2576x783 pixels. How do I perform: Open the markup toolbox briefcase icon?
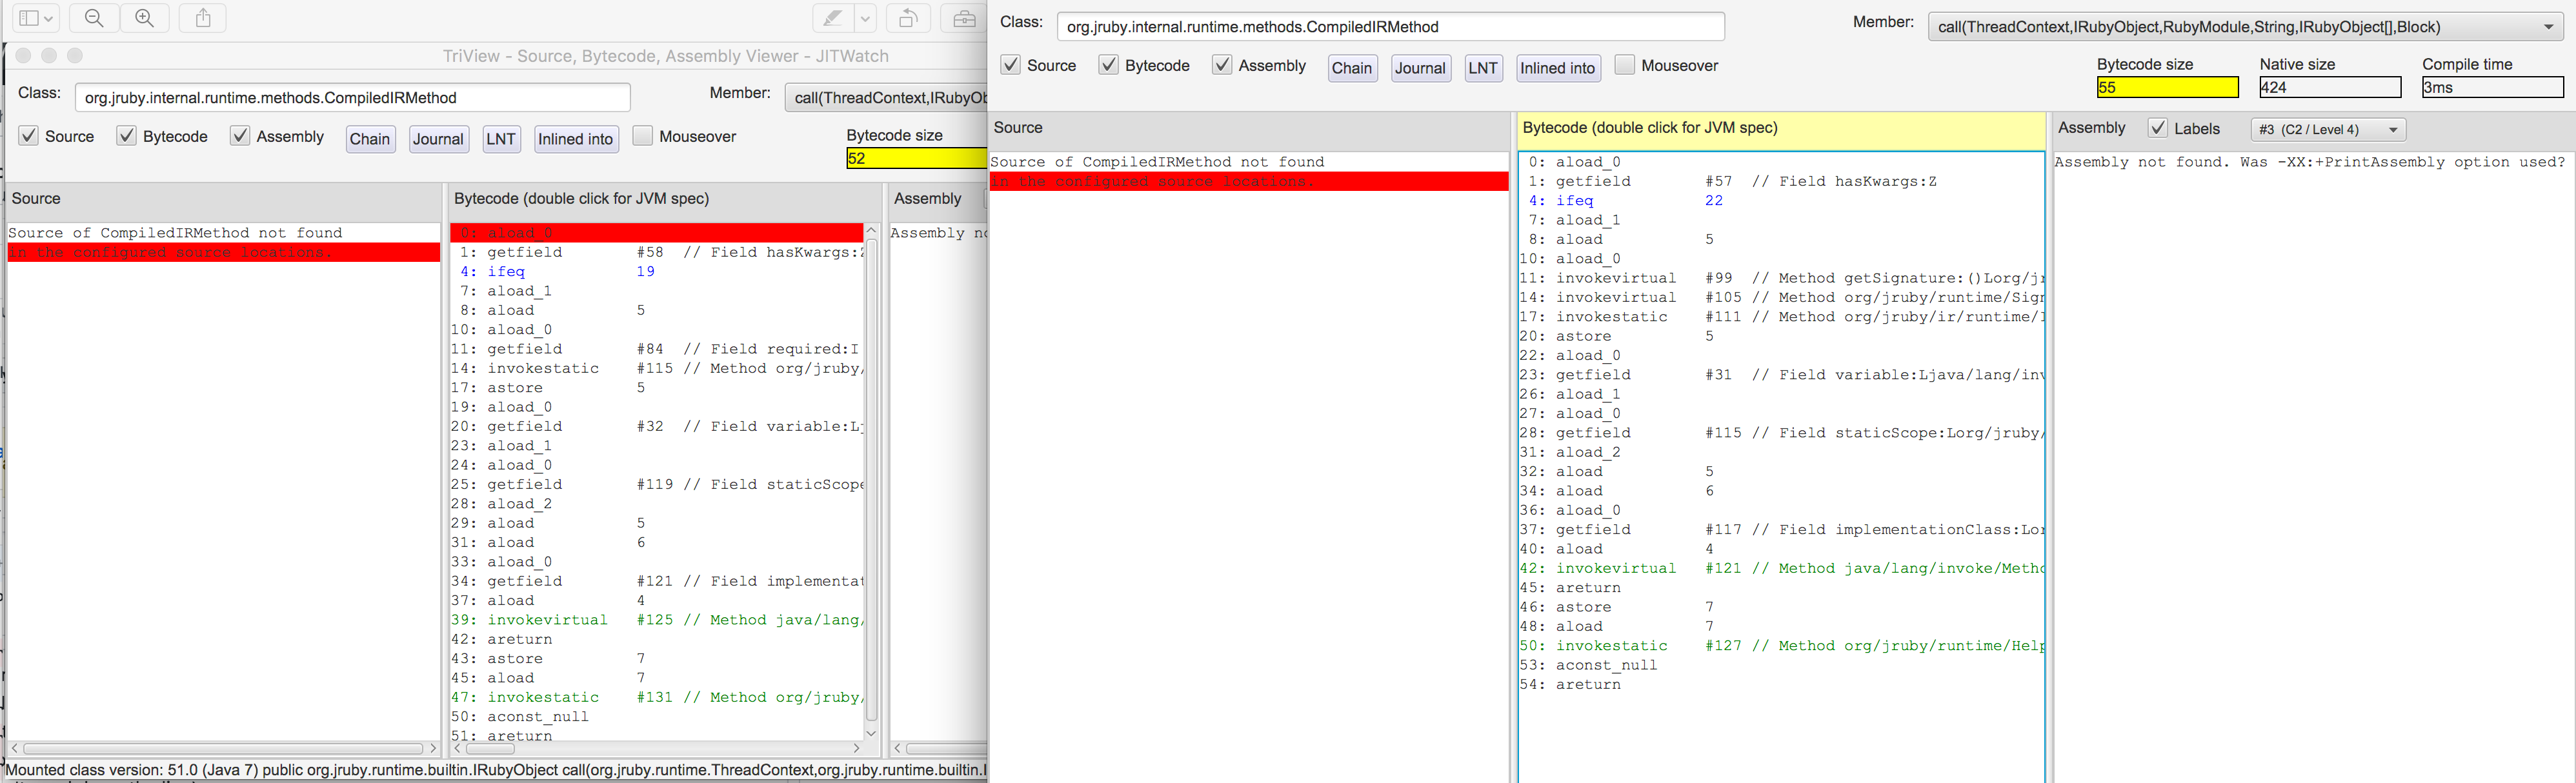(x=963, y=18)
